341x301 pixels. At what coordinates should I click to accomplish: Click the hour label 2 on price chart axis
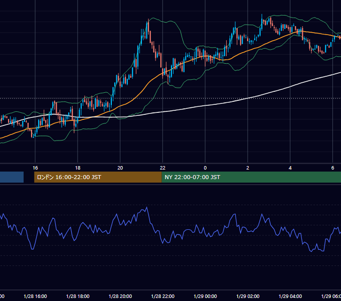coord(248,168)
